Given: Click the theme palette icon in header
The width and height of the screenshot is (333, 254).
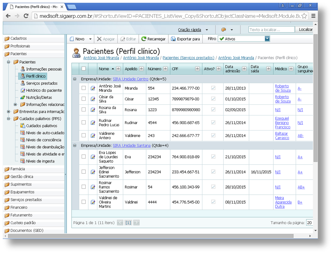Looking at the screenshot, I should [x=223, y=30].
